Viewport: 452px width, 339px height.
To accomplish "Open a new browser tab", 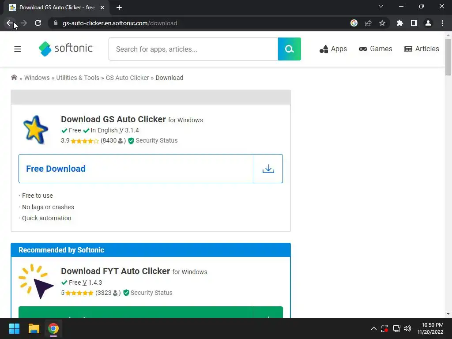I will point(119,8).
